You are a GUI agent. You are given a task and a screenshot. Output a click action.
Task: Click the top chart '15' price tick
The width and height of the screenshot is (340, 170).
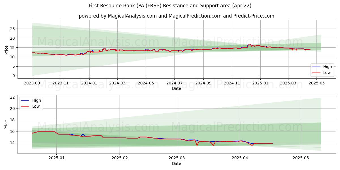(x=13, y=48)
